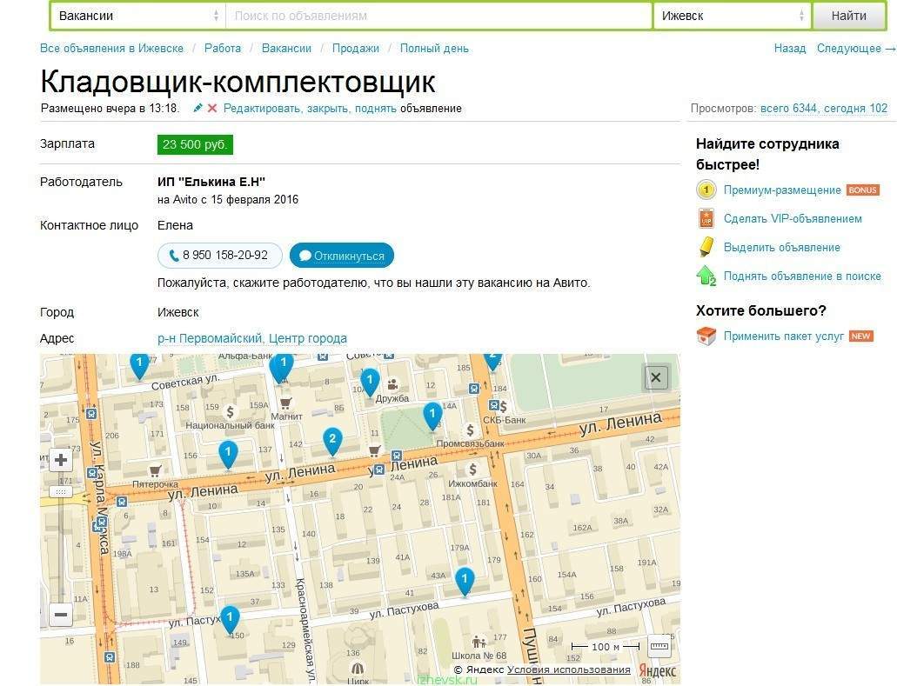Click Поднять объявление в поиске link

(802, 276)
